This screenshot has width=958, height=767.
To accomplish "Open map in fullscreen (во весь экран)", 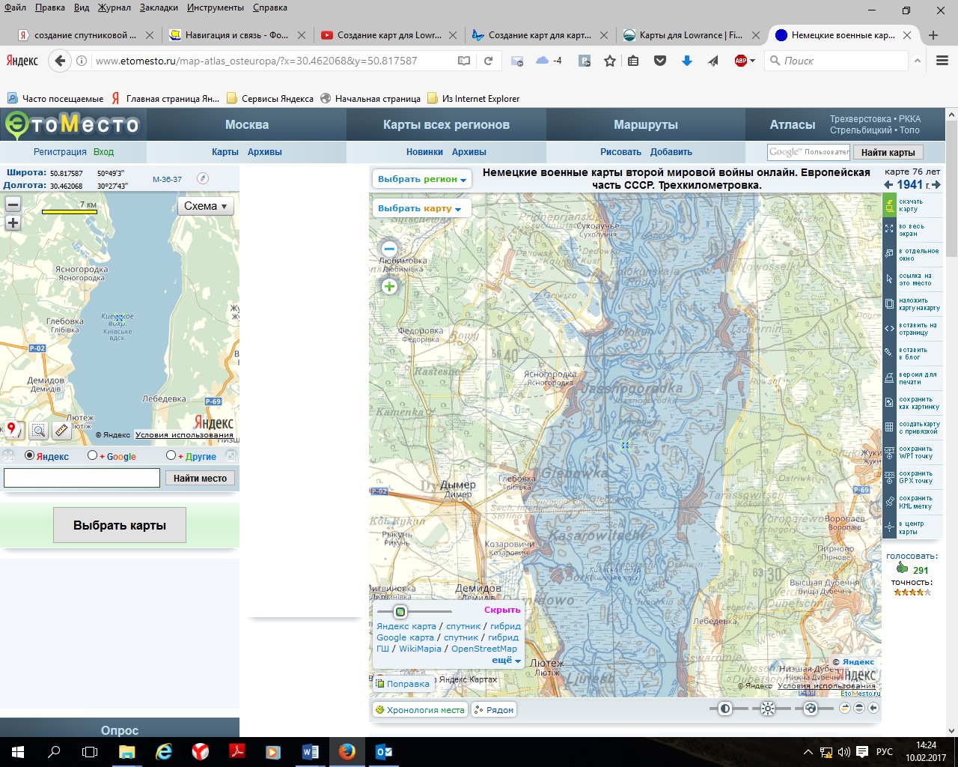I will click(x=889, y=230).
